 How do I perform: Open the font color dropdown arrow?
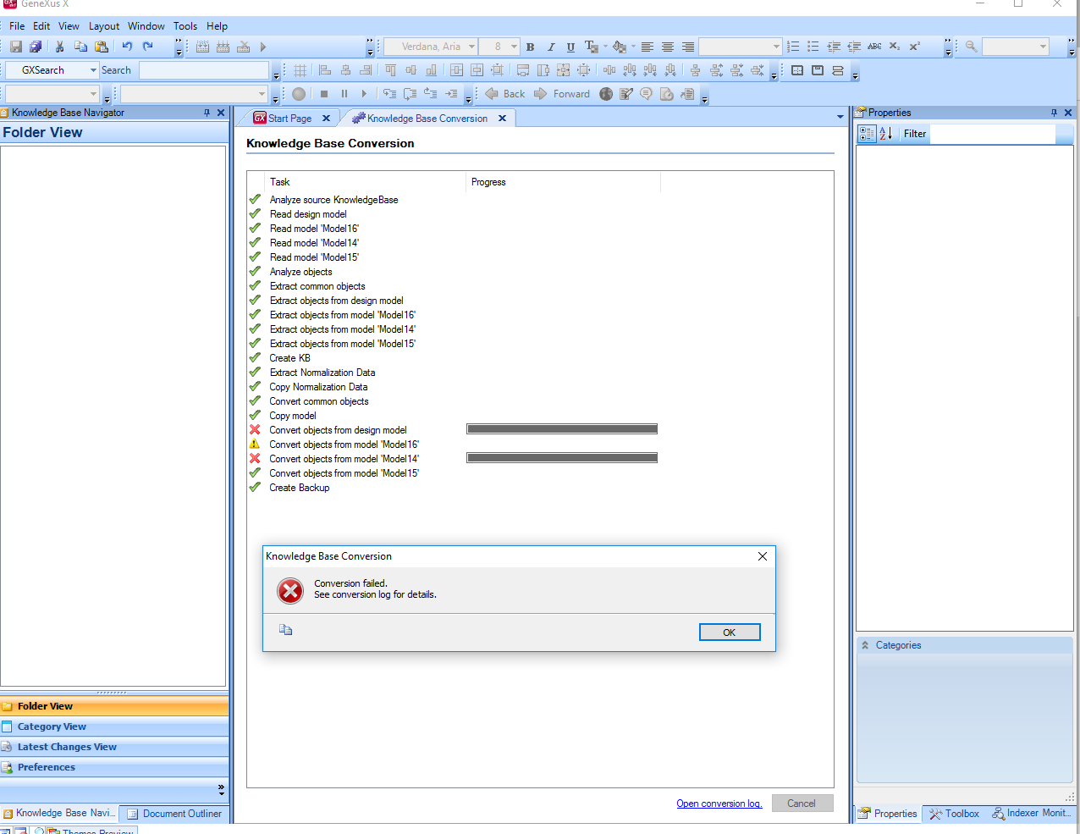pyautogui.click(x=605, y=47)
